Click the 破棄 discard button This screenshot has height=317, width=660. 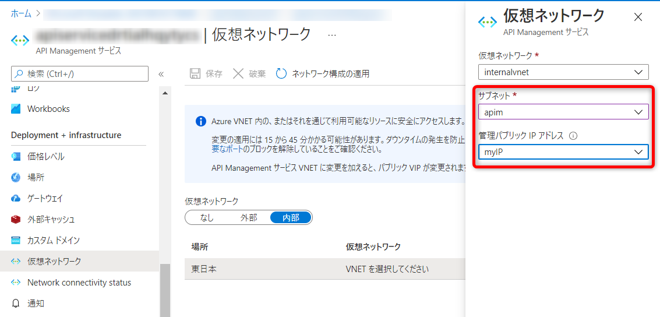click(x=249, y=73)
